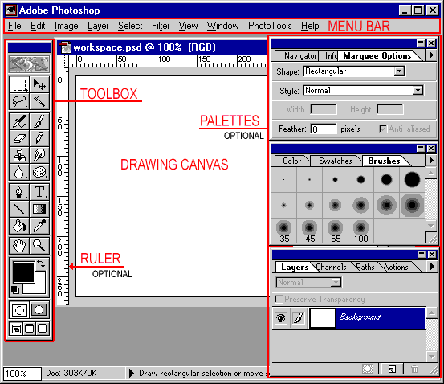Select the Eyedropper tool
Viewport: 444px width, 384px height.
tap(39, 226)
